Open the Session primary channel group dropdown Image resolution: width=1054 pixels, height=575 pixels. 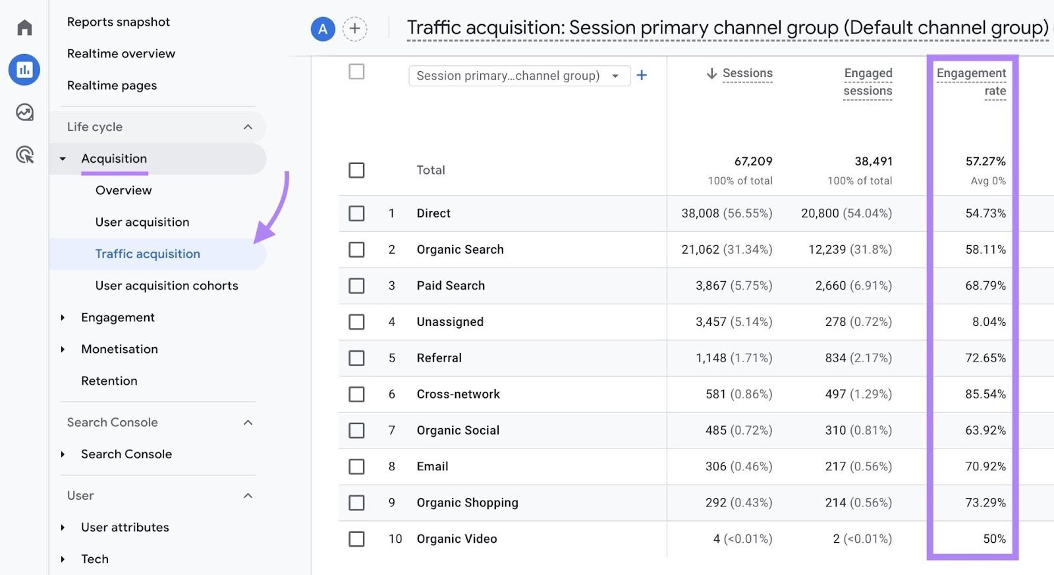pos(519,76)
